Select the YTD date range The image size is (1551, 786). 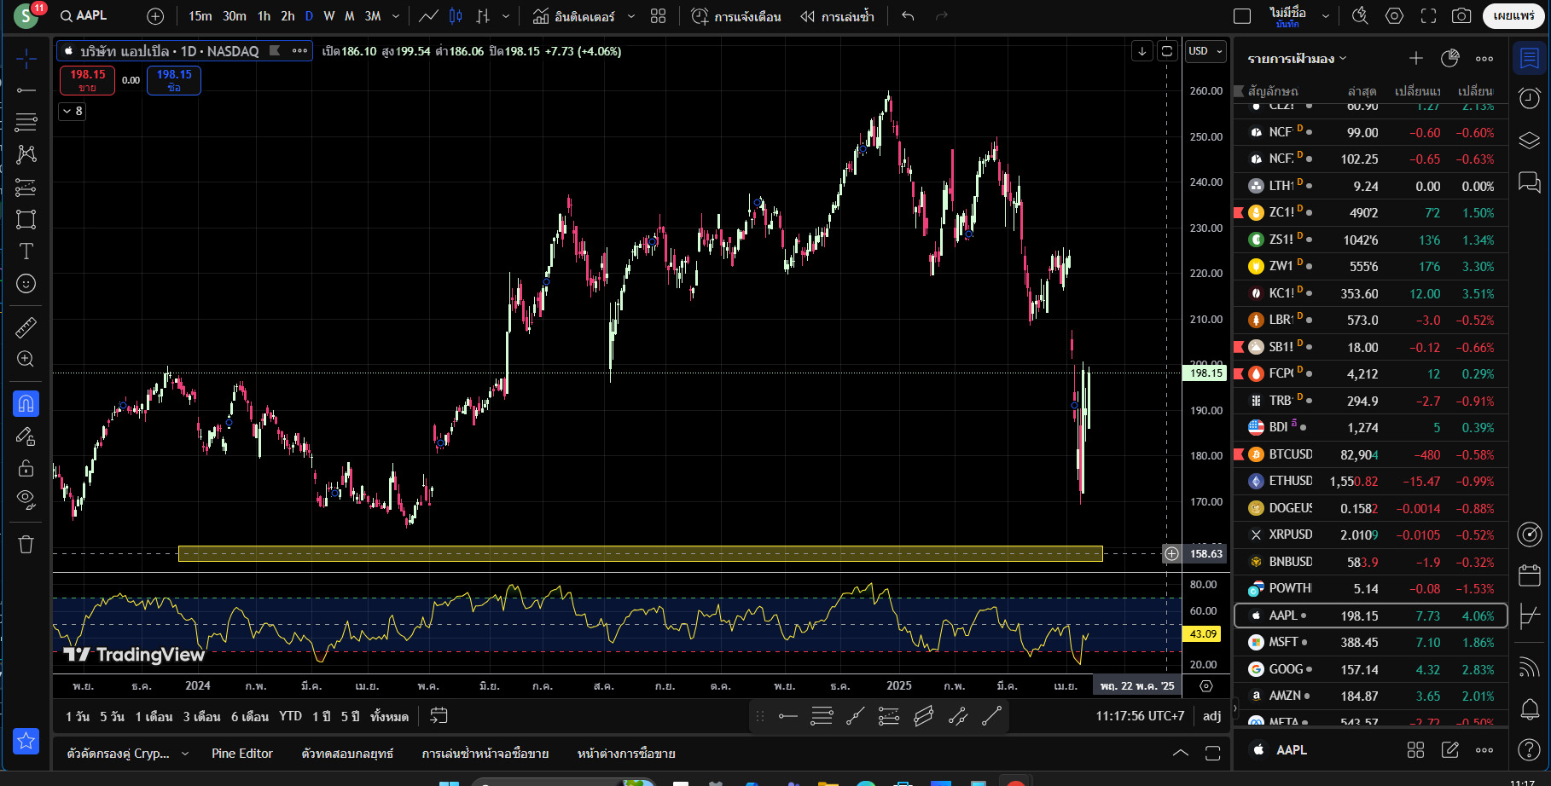[290, 716]
